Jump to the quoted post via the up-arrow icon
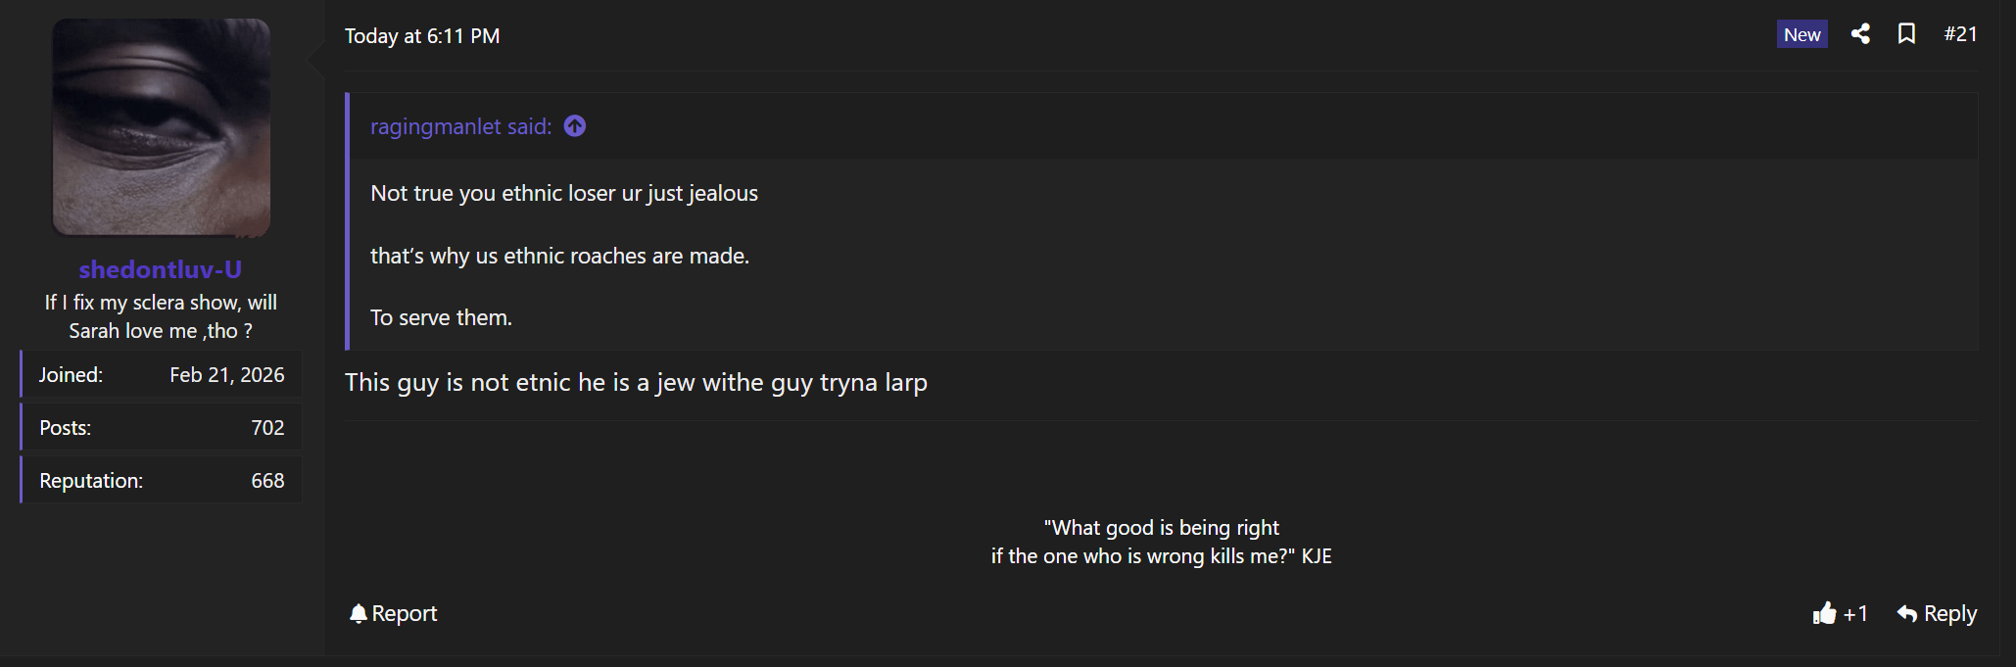The height and width of the screenshot is (667, 2016). click(x=575, y=126)
